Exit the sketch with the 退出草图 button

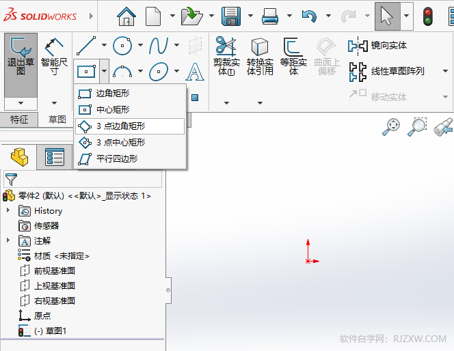pos(21,65)
